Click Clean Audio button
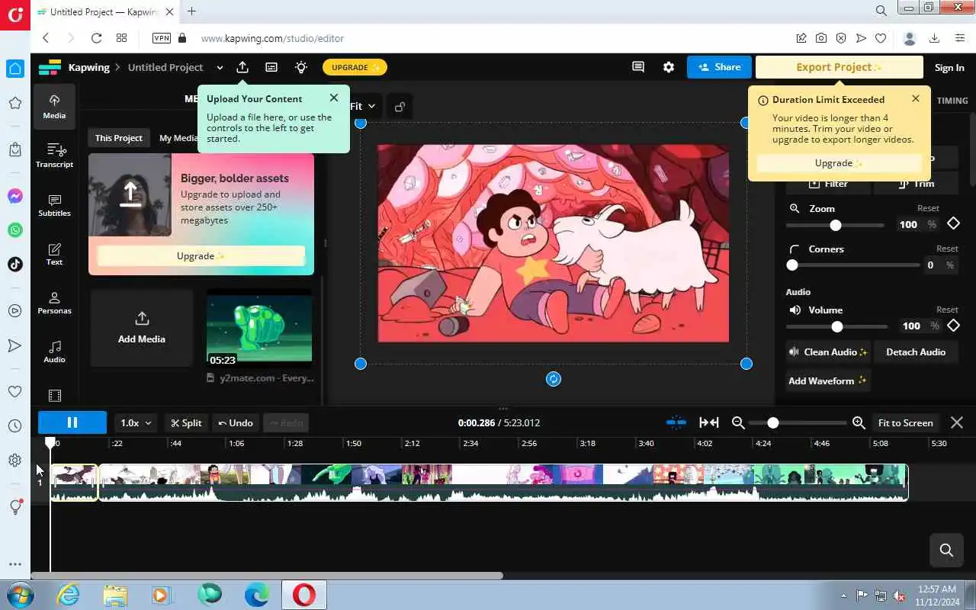 [828, 352]
